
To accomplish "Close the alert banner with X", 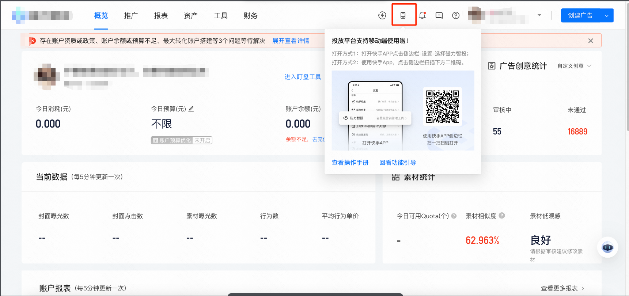I will click(x=591, y=41).
